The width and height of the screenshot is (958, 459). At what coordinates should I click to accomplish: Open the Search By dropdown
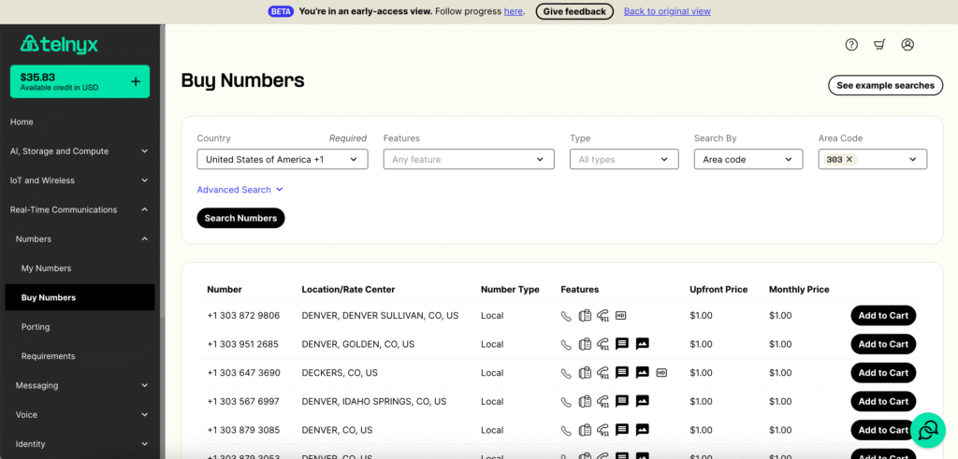coord(748,160)
